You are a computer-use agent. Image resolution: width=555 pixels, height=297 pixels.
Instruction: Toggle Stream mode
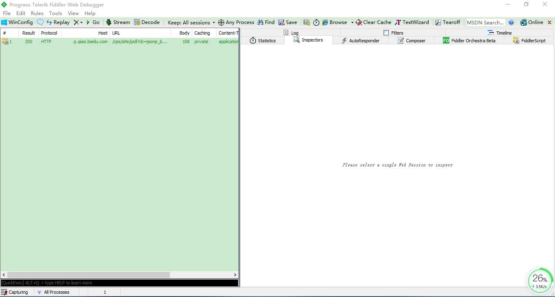click(118, 22)
